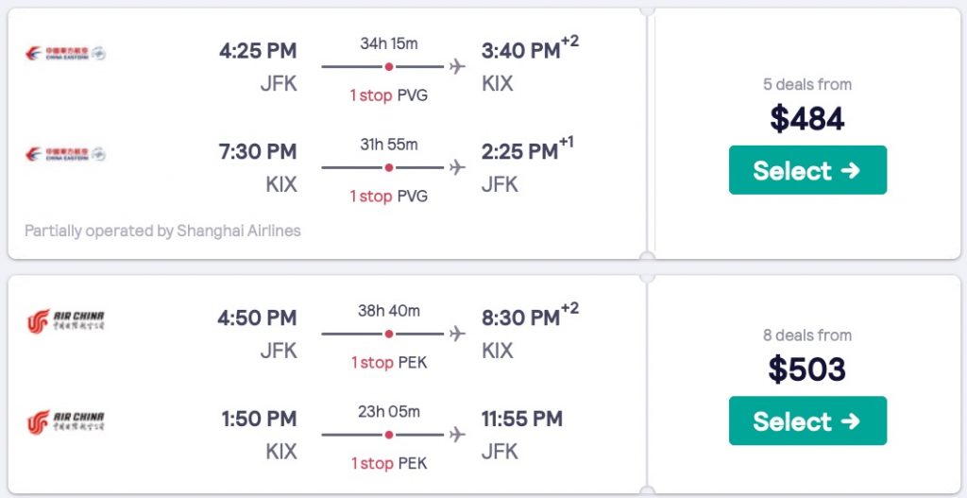Click the 4:25 PM JFK departure time

click(258, 51)
